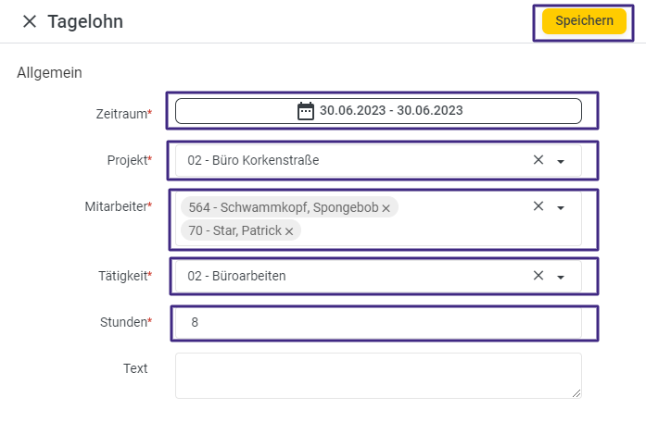646x422 pixels.
Task: Expand the Tätigkeit dropdown arrow
Action: point(561,278)
